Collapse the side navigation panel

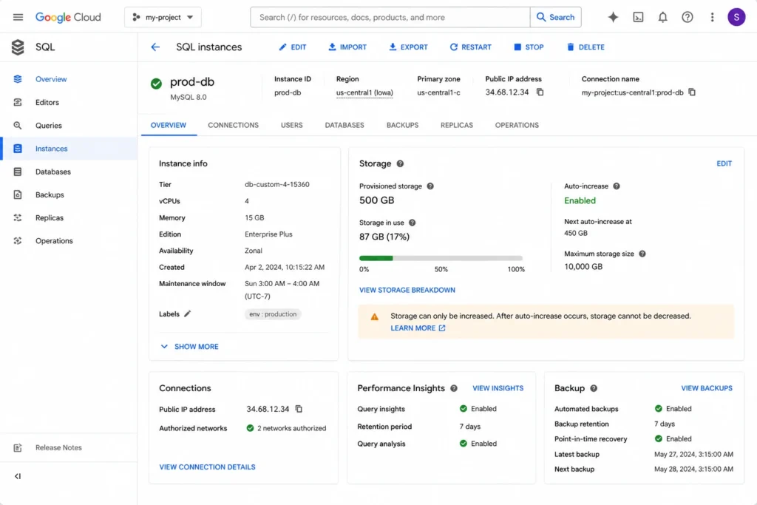click(x=18, y=476)
